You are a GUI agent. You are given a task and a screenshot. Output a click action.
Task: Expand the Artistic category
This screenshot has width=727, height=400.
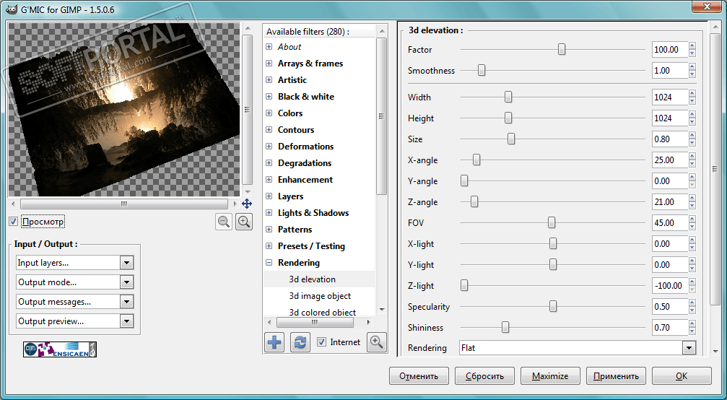pos(269,80)
